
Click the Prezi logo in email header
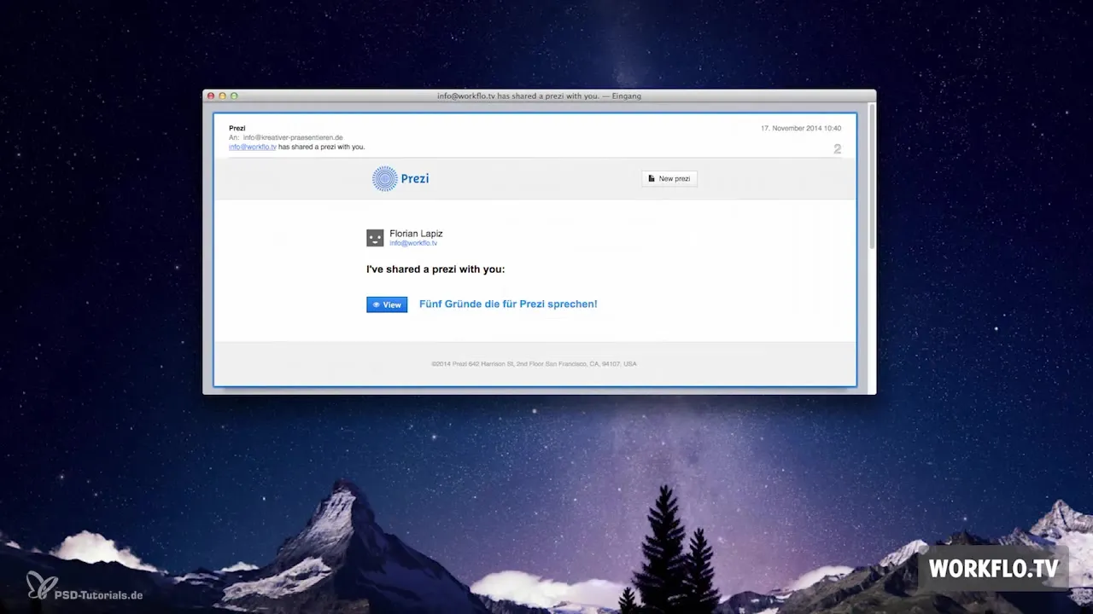tap(400, 178)
